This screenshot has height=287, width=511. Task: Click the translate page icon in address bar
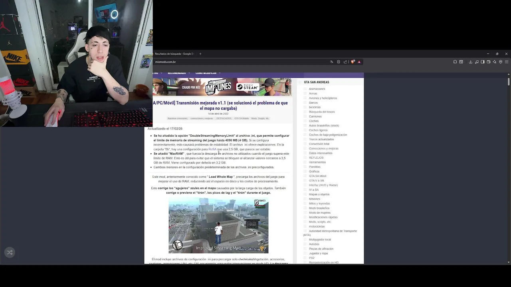[x=331, y=62]
